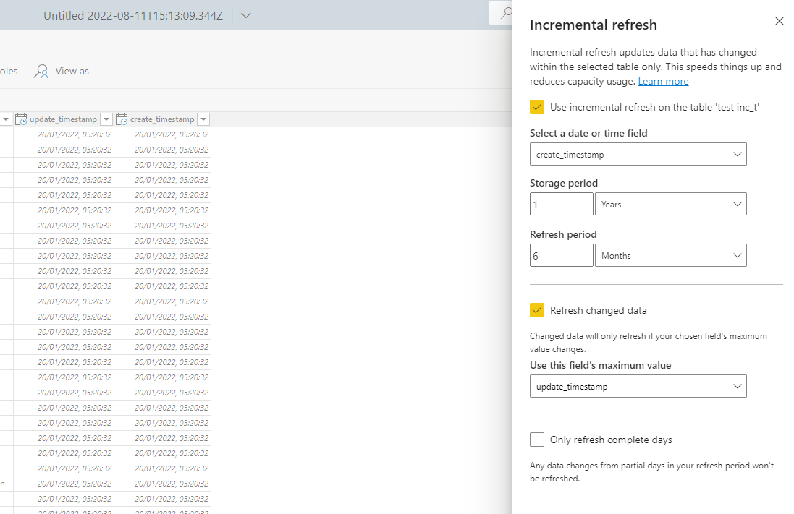Viewport: 794px width, 514px height.
Task: Enable Only refresh complete days
Action: (537, 440)
